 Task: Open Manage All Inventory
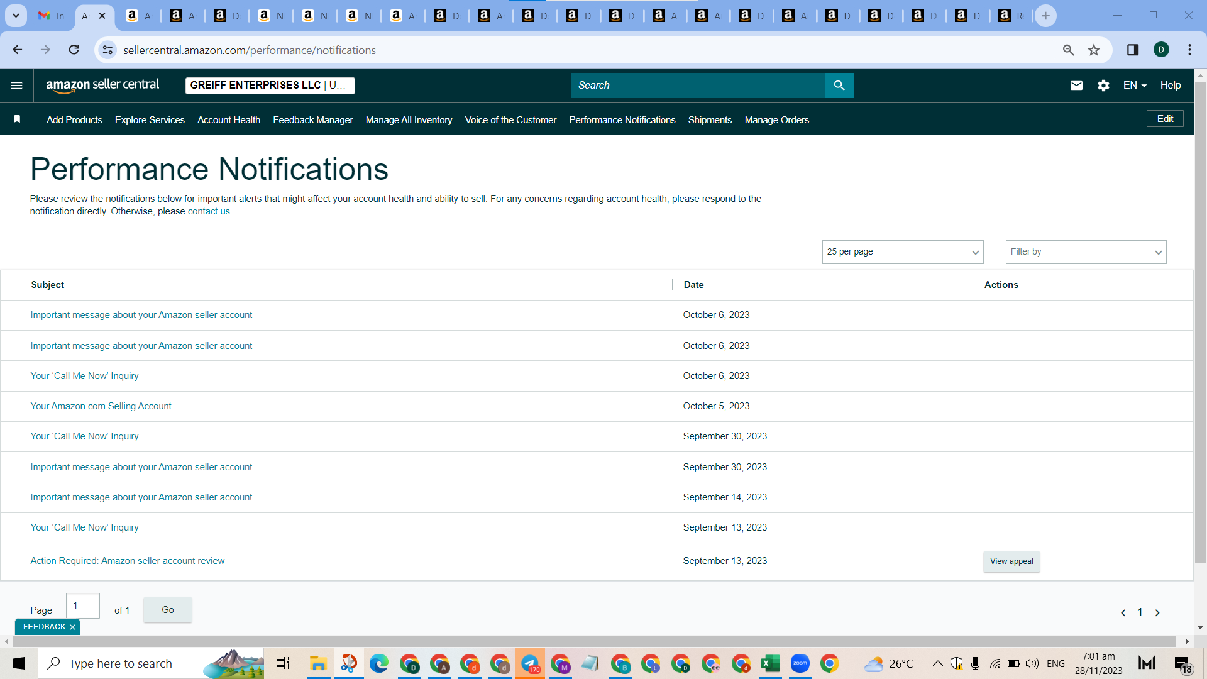409,120
